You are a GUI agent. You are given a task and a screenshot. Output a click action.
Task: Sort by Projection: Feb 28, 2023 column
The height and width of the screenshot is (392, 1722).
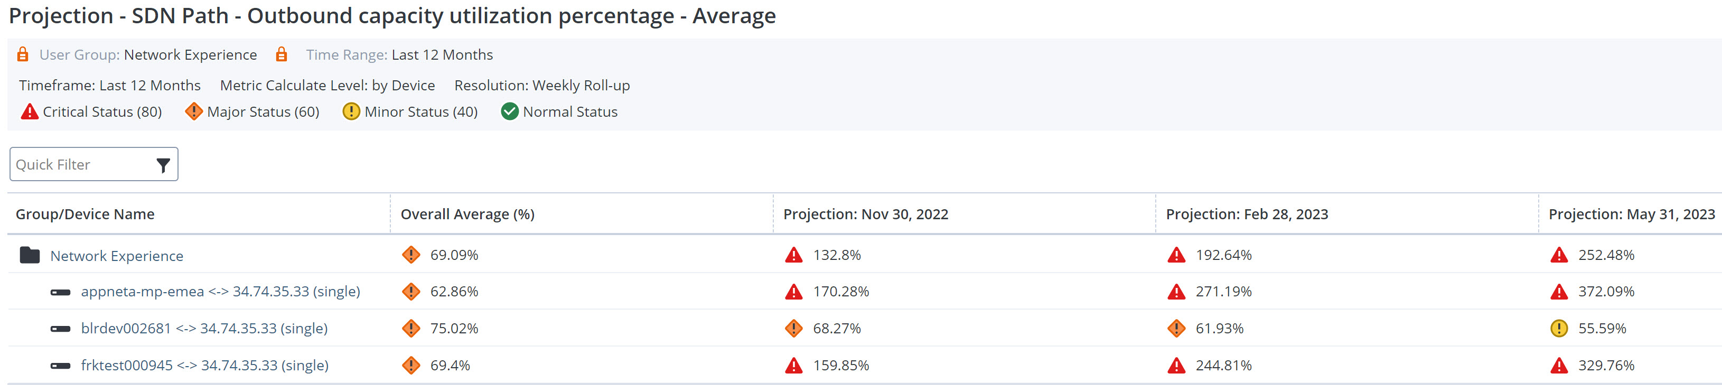[1247, 214]
